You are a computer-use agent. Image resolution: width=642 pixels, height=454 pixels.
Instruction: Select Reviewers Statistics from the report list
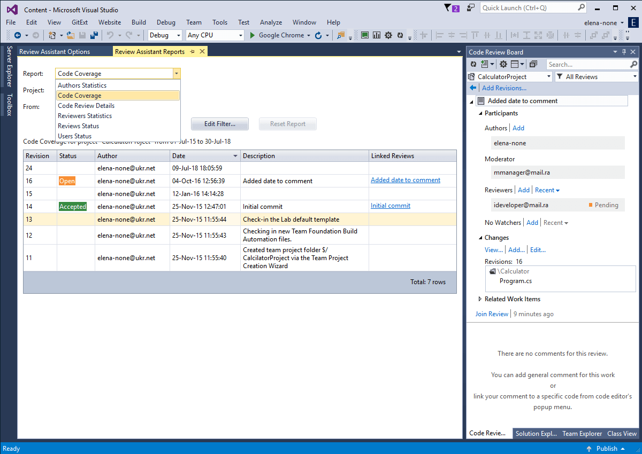(x=85, y=116)
